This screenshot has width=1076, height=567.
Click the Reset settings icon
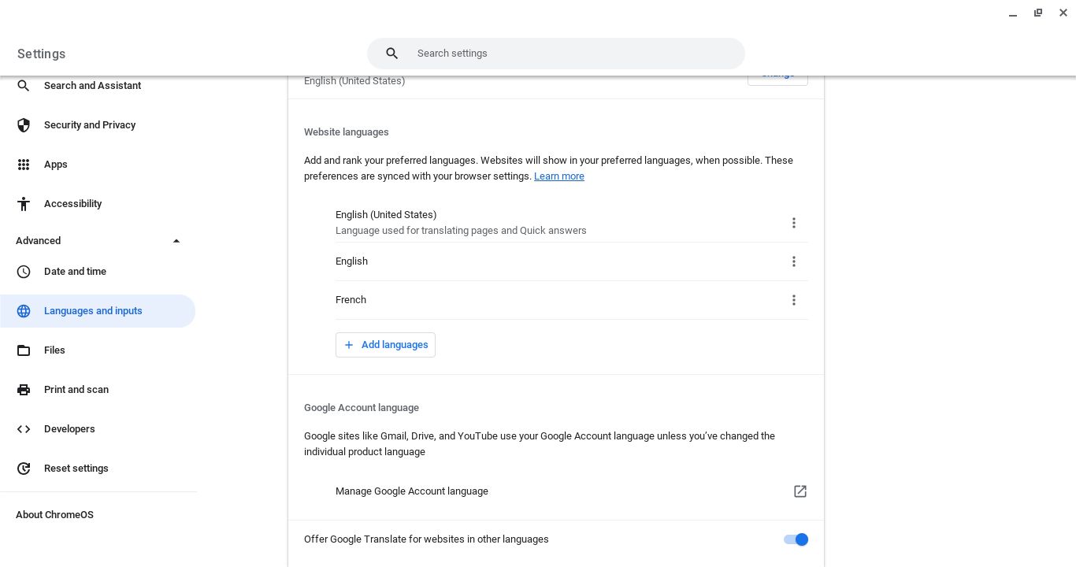point(24,469)
